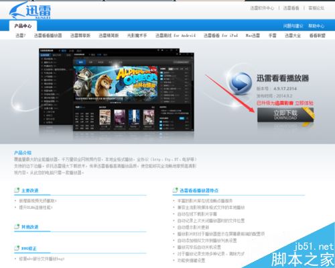
Task: Open the 帮助中心 link
Action: click(x=316, y=26)
